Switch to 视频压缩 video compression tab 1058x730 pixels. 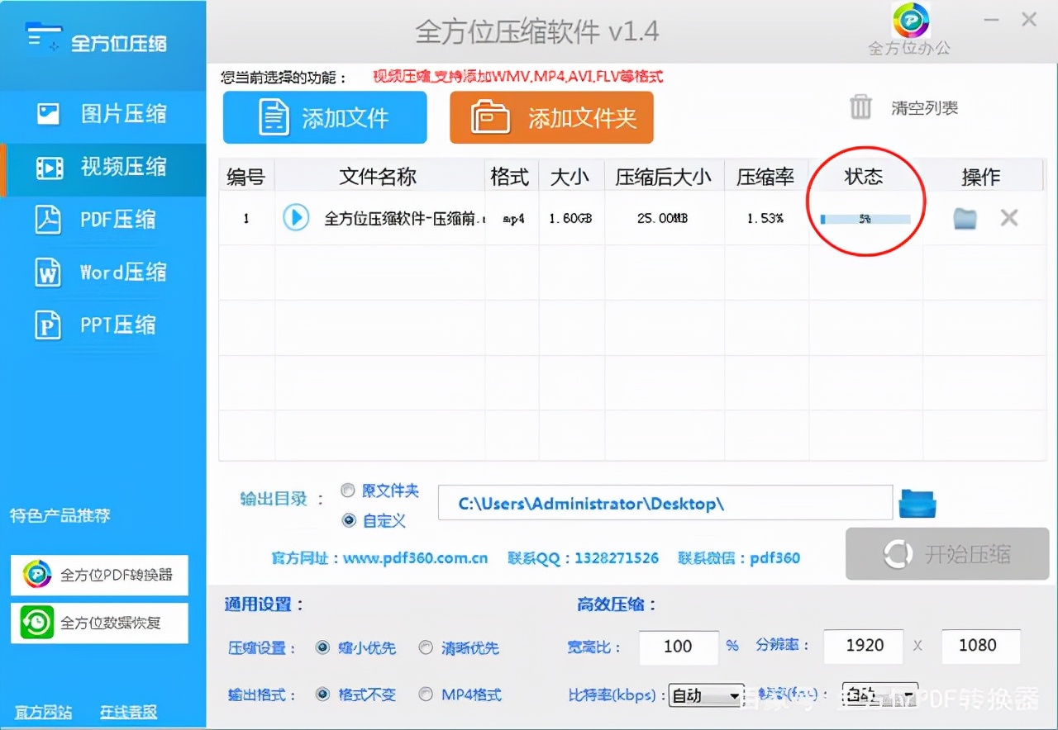(x=103, y=168)
